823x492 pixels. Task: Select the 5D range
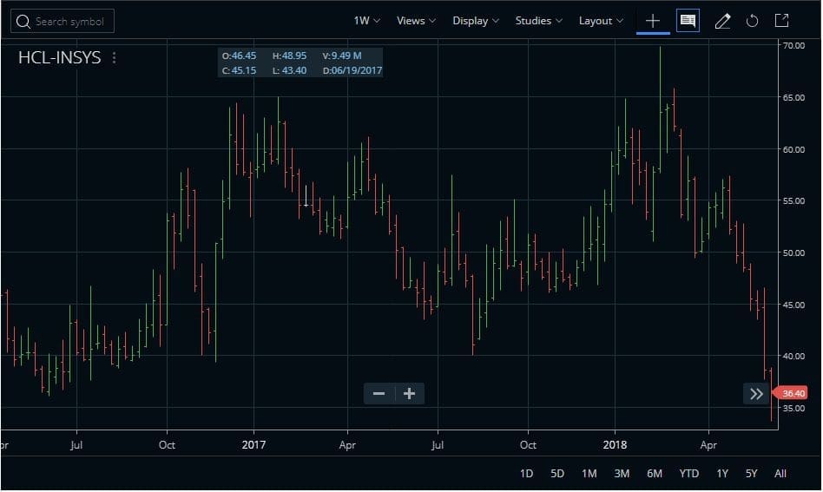point(557,474)
